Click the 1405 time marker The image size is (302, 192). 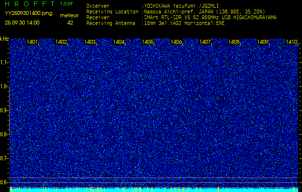click(x=147, y=42)
